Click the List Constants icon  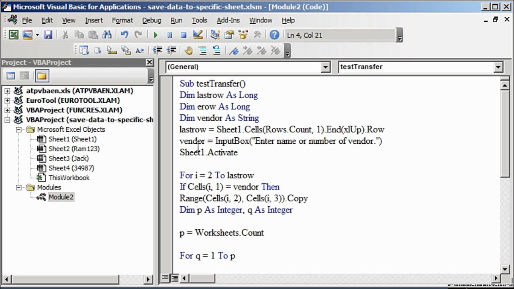coord(98,50)
